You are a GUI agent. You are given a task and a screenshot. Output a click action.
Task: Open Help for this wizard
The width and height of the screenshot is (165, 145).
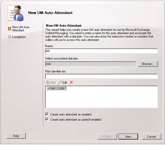[x=16, y=136]
